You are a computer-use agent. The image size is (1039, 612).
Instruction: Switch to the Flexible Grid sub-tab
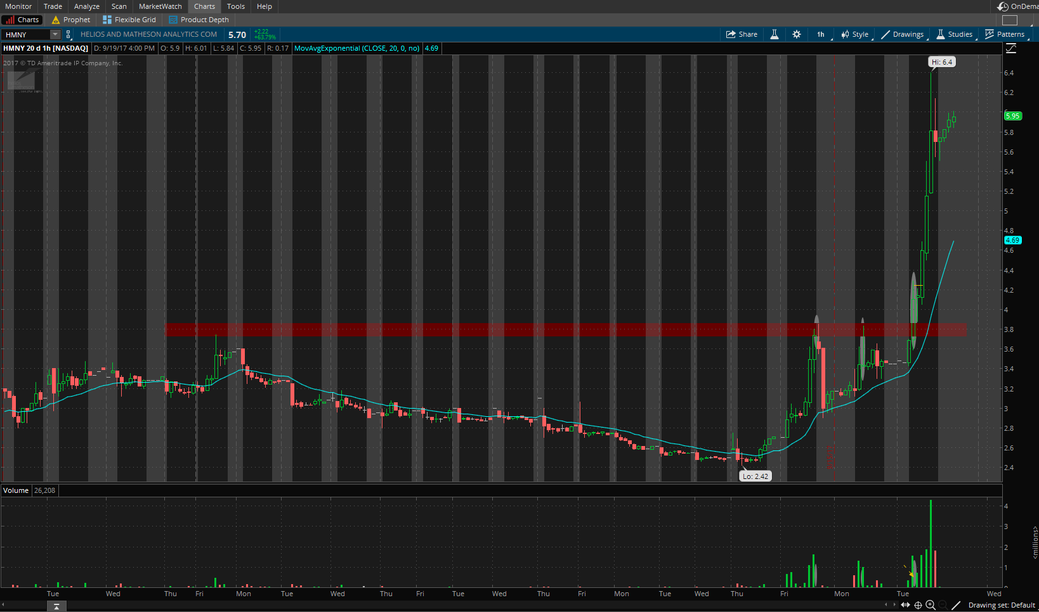129,20
